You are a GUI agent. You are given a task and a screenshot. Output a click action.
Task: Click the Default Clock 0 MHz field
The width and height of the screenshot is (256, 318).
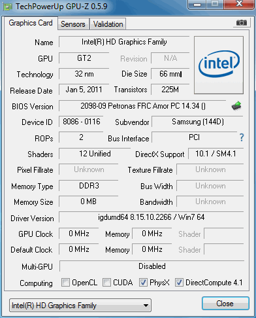[79, 249]
